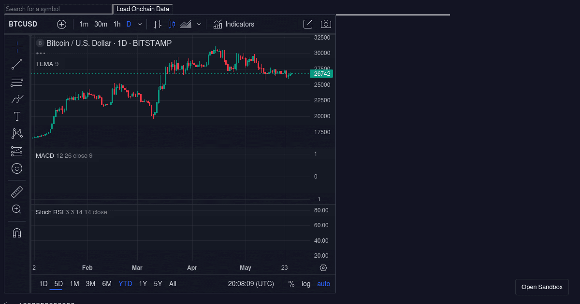The image size is (580, 304).
Task: Enable logarithmic price scale
Action: pos(305,284)
